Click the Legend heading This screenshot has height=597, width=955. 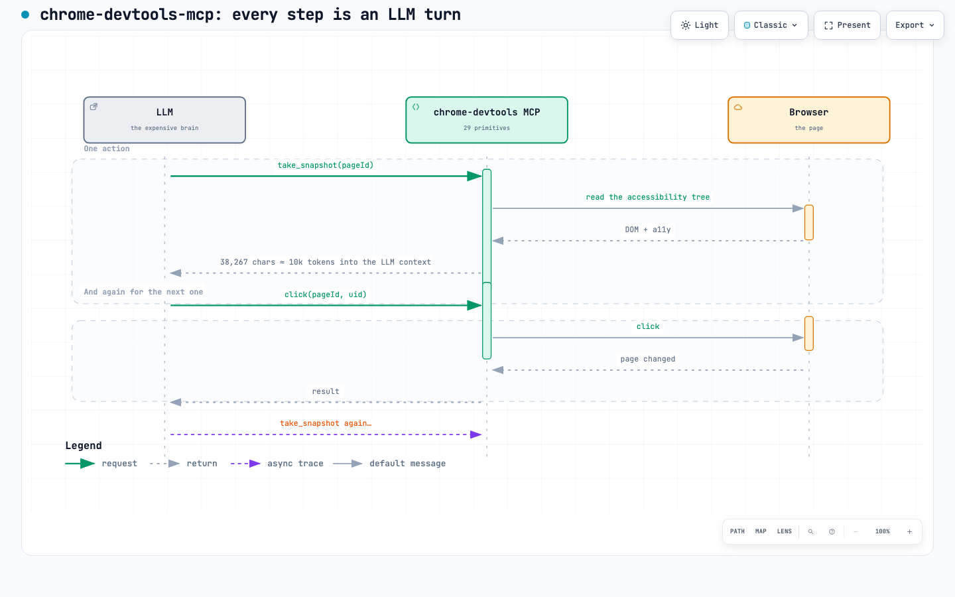point(84,446)
